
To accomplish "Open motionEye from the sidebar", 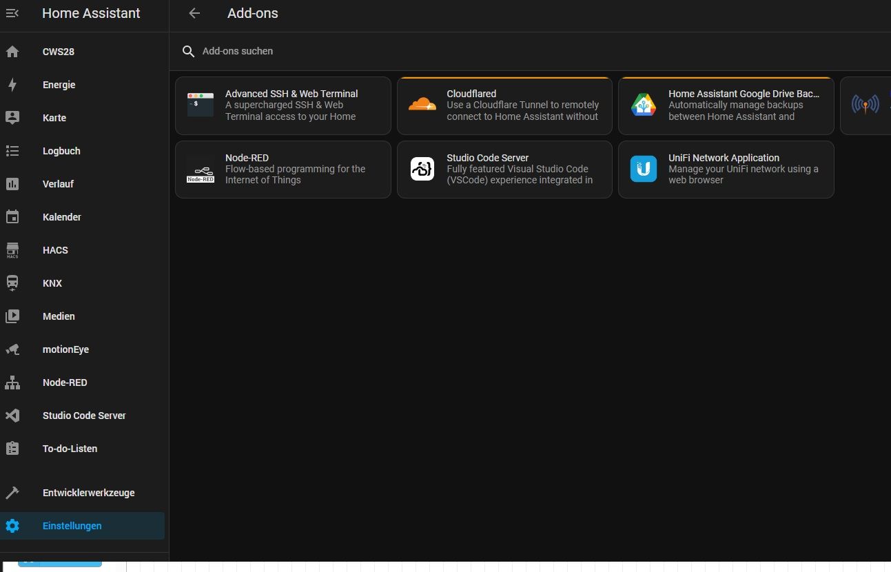I will coord(65,349).
